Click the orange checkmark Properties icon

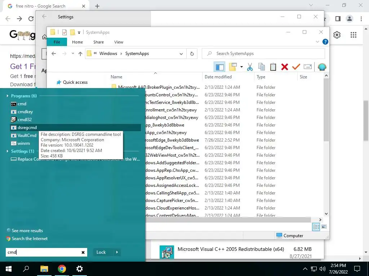(x=296, y=67)
